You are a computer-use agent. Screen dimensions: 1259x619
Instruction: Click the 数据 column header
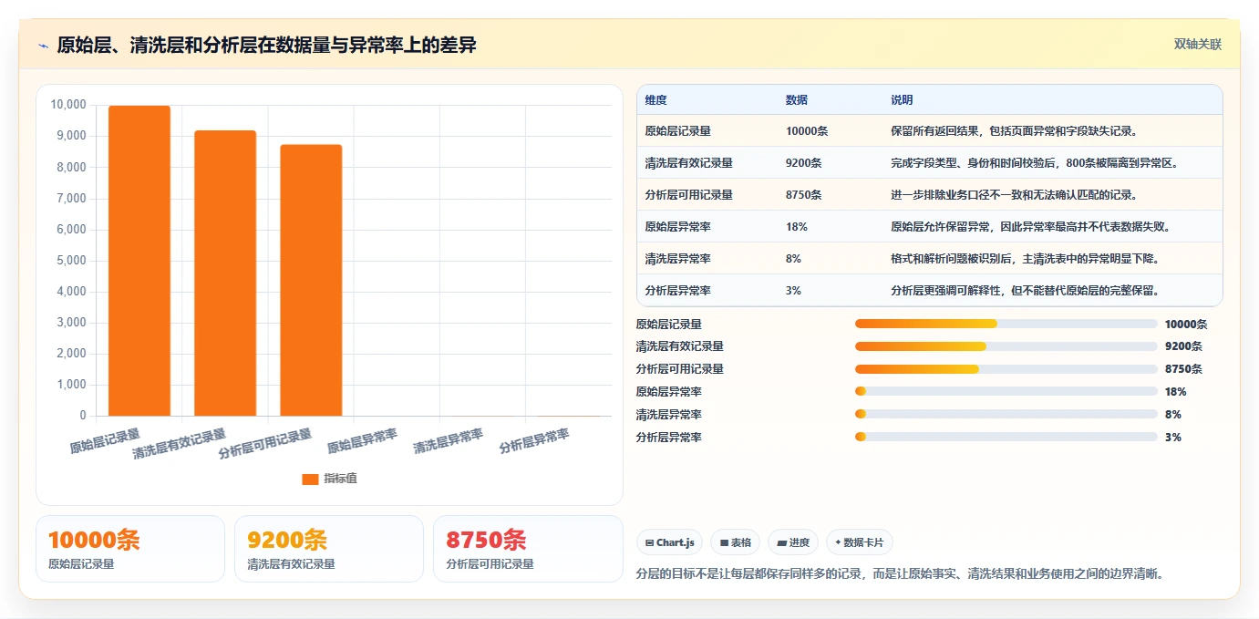[x=796, y=100]
